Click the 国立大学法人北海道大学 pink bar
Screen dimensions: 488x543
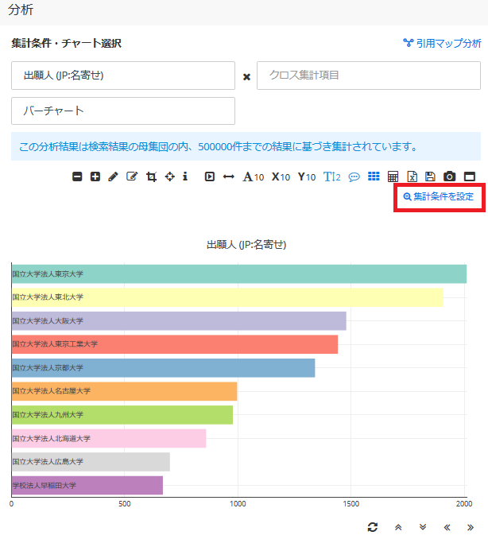(x=109, y=438)
